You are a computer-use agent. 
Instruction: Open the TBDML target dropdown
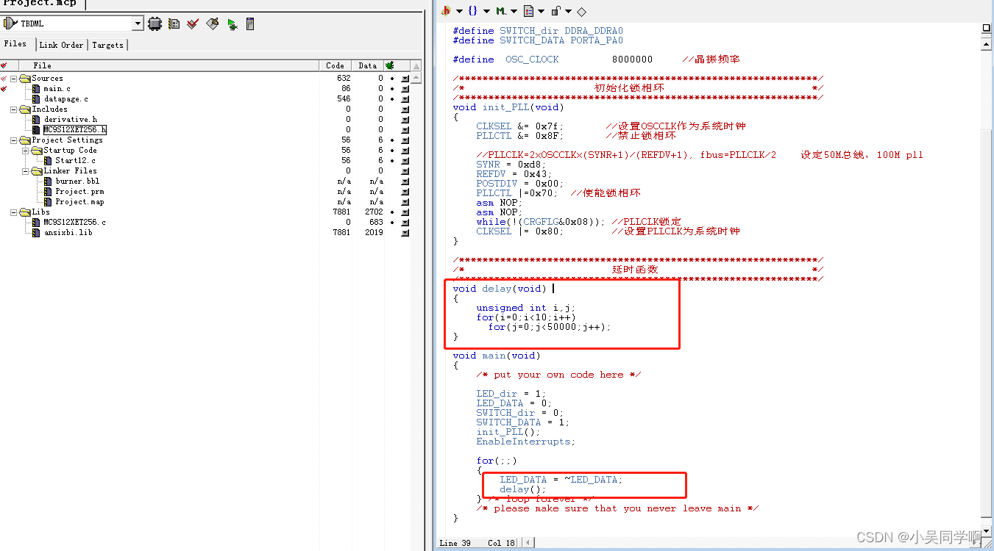point(137,23)
